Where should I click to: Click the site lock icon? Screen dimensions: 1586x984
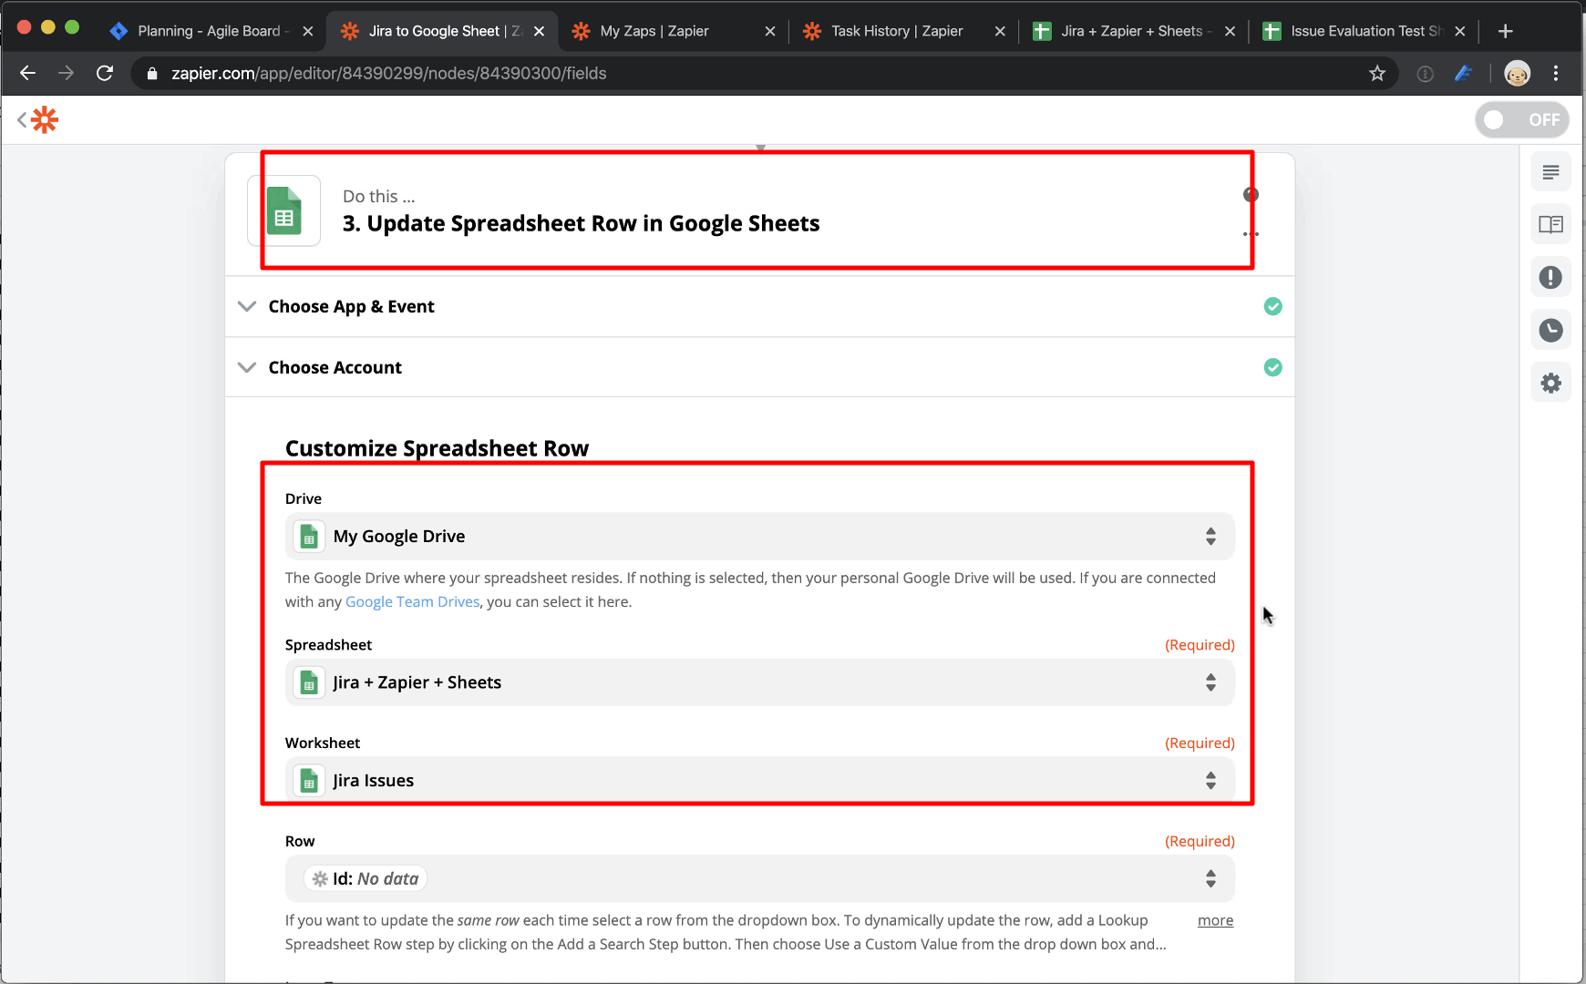click(152, 73)
